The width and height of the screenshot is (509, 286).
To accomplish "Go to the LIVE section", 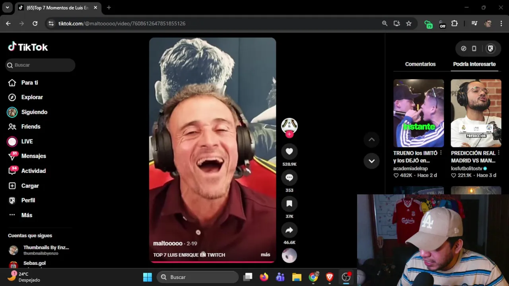I will 21,141.
